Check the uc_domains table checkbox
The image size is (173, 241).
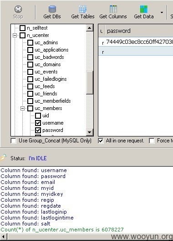(30, 64)
